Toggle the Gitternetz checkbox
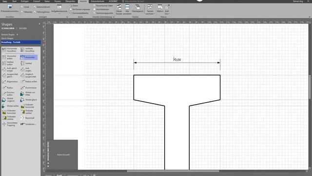 click(22, 12)
